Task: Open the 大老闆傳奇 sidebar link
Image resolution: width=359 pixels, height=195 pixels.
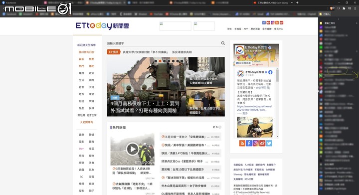Action: (x=86, y=122)
